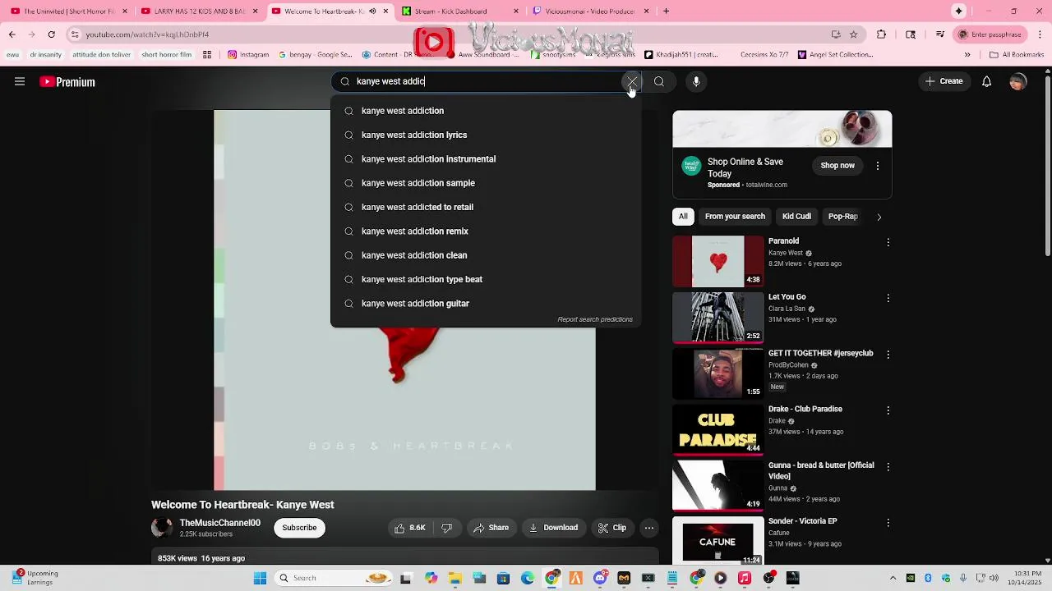Select 'Pop-Rap' filter chip
The height and width of the screenshot is (591, 1052).
click(843, 217)
